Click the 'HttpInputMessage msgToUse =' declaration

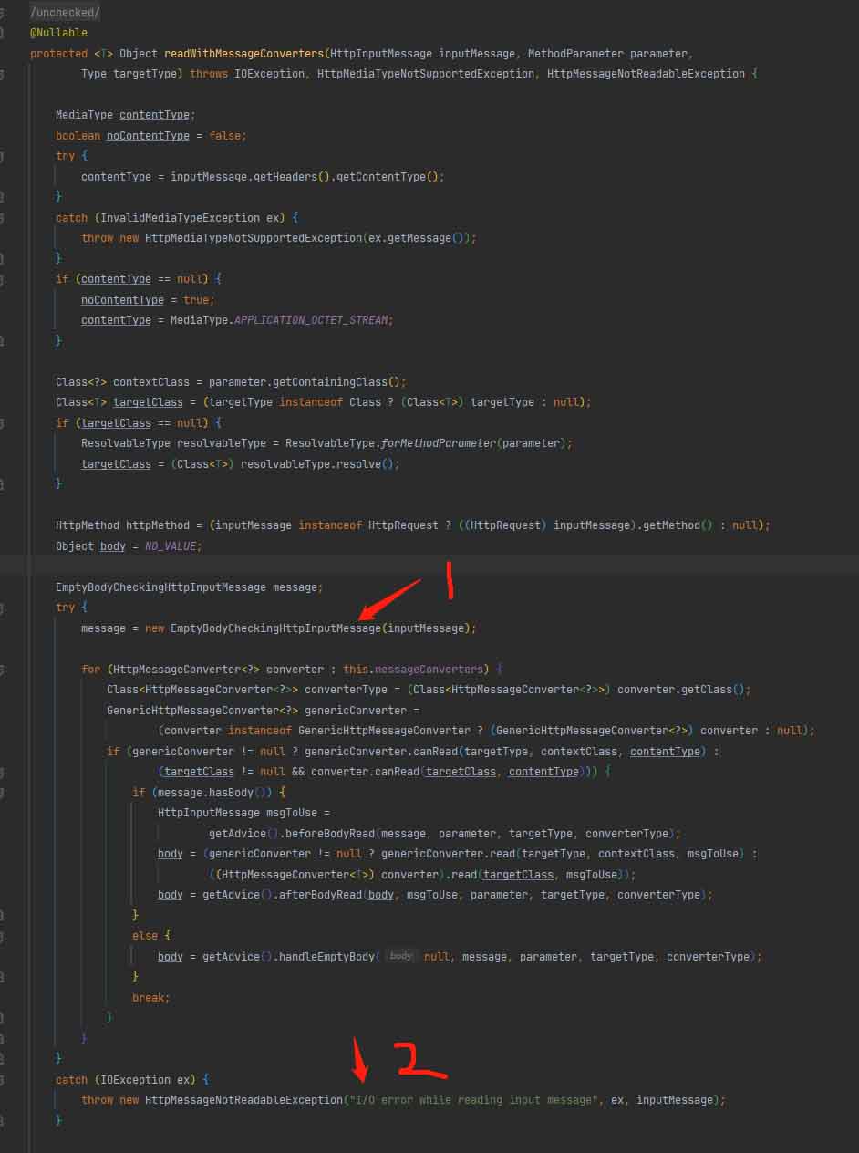[244, 813]
